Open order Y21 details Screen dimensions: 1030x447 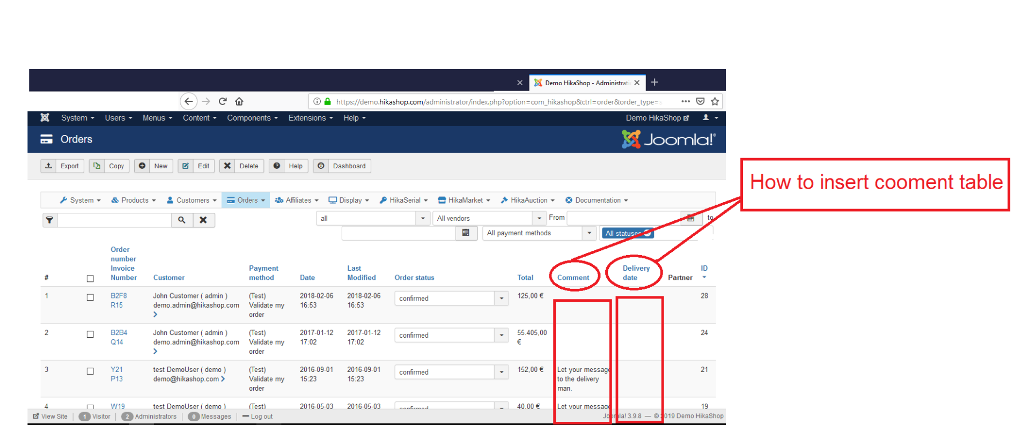116,370
